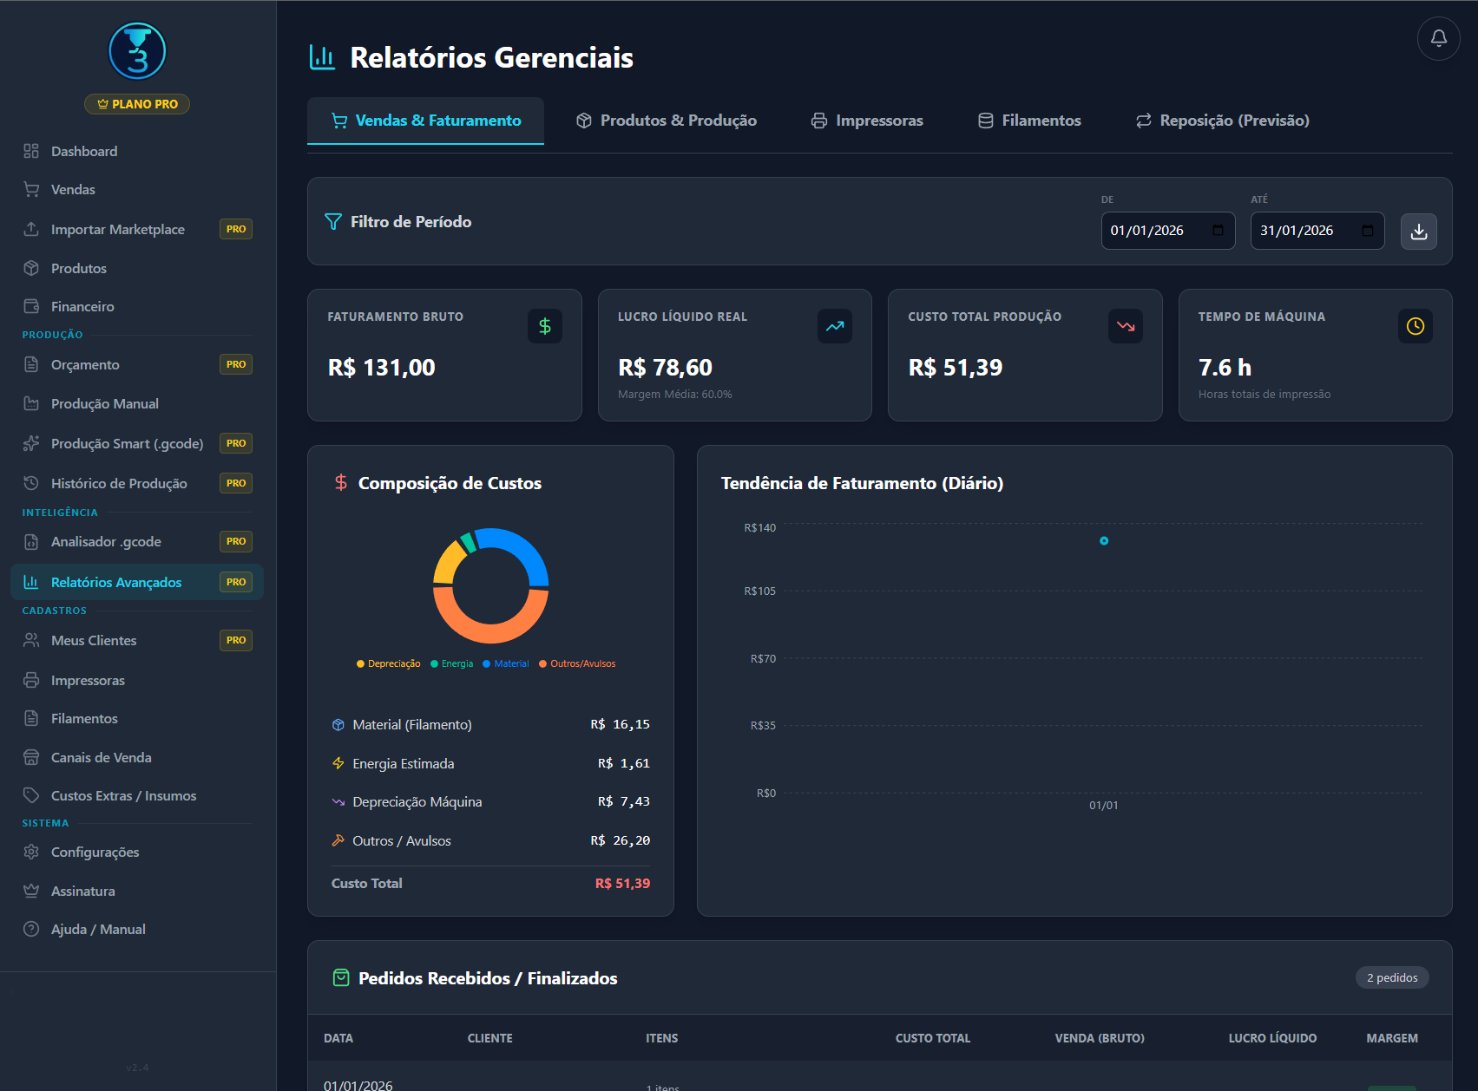Download report with the export icon
The width and height of the screenshot is (1478, 1091).
[1418, 232]
